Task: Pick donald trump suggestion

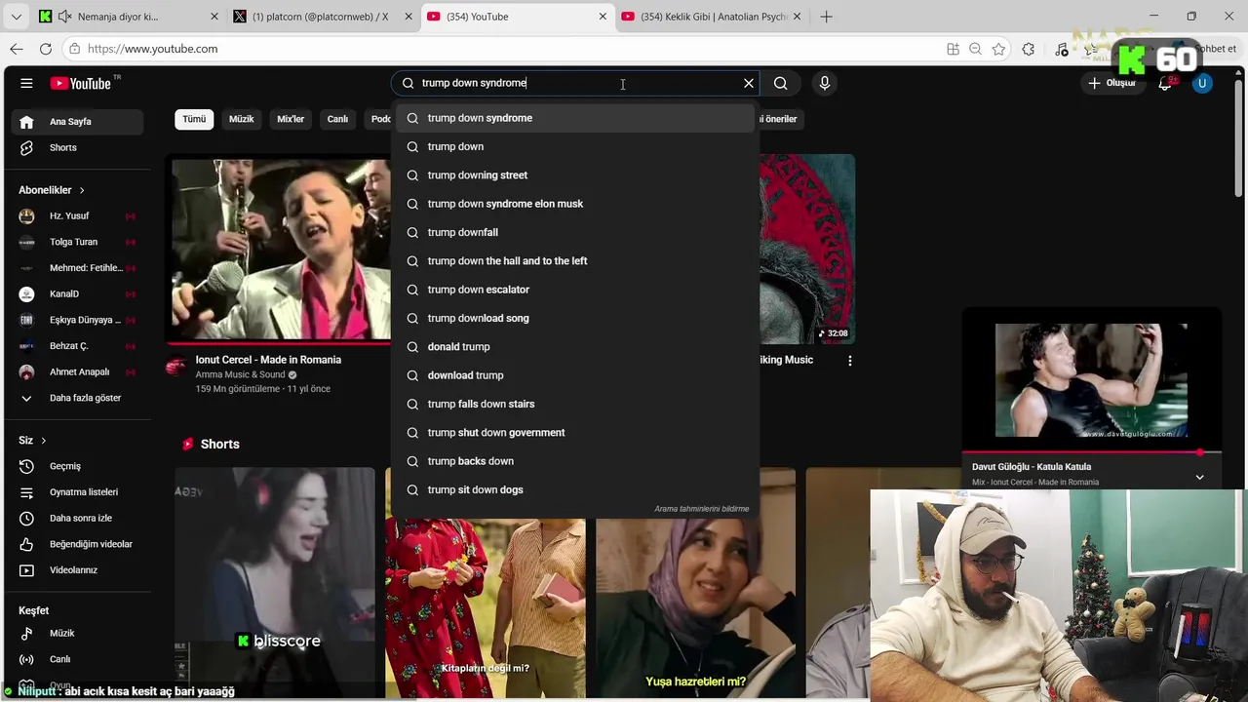Action: click(x=575, y=347)
